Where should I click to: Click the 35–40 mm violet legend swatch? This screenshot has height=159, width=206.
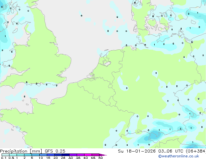click(x=80, y=155)
